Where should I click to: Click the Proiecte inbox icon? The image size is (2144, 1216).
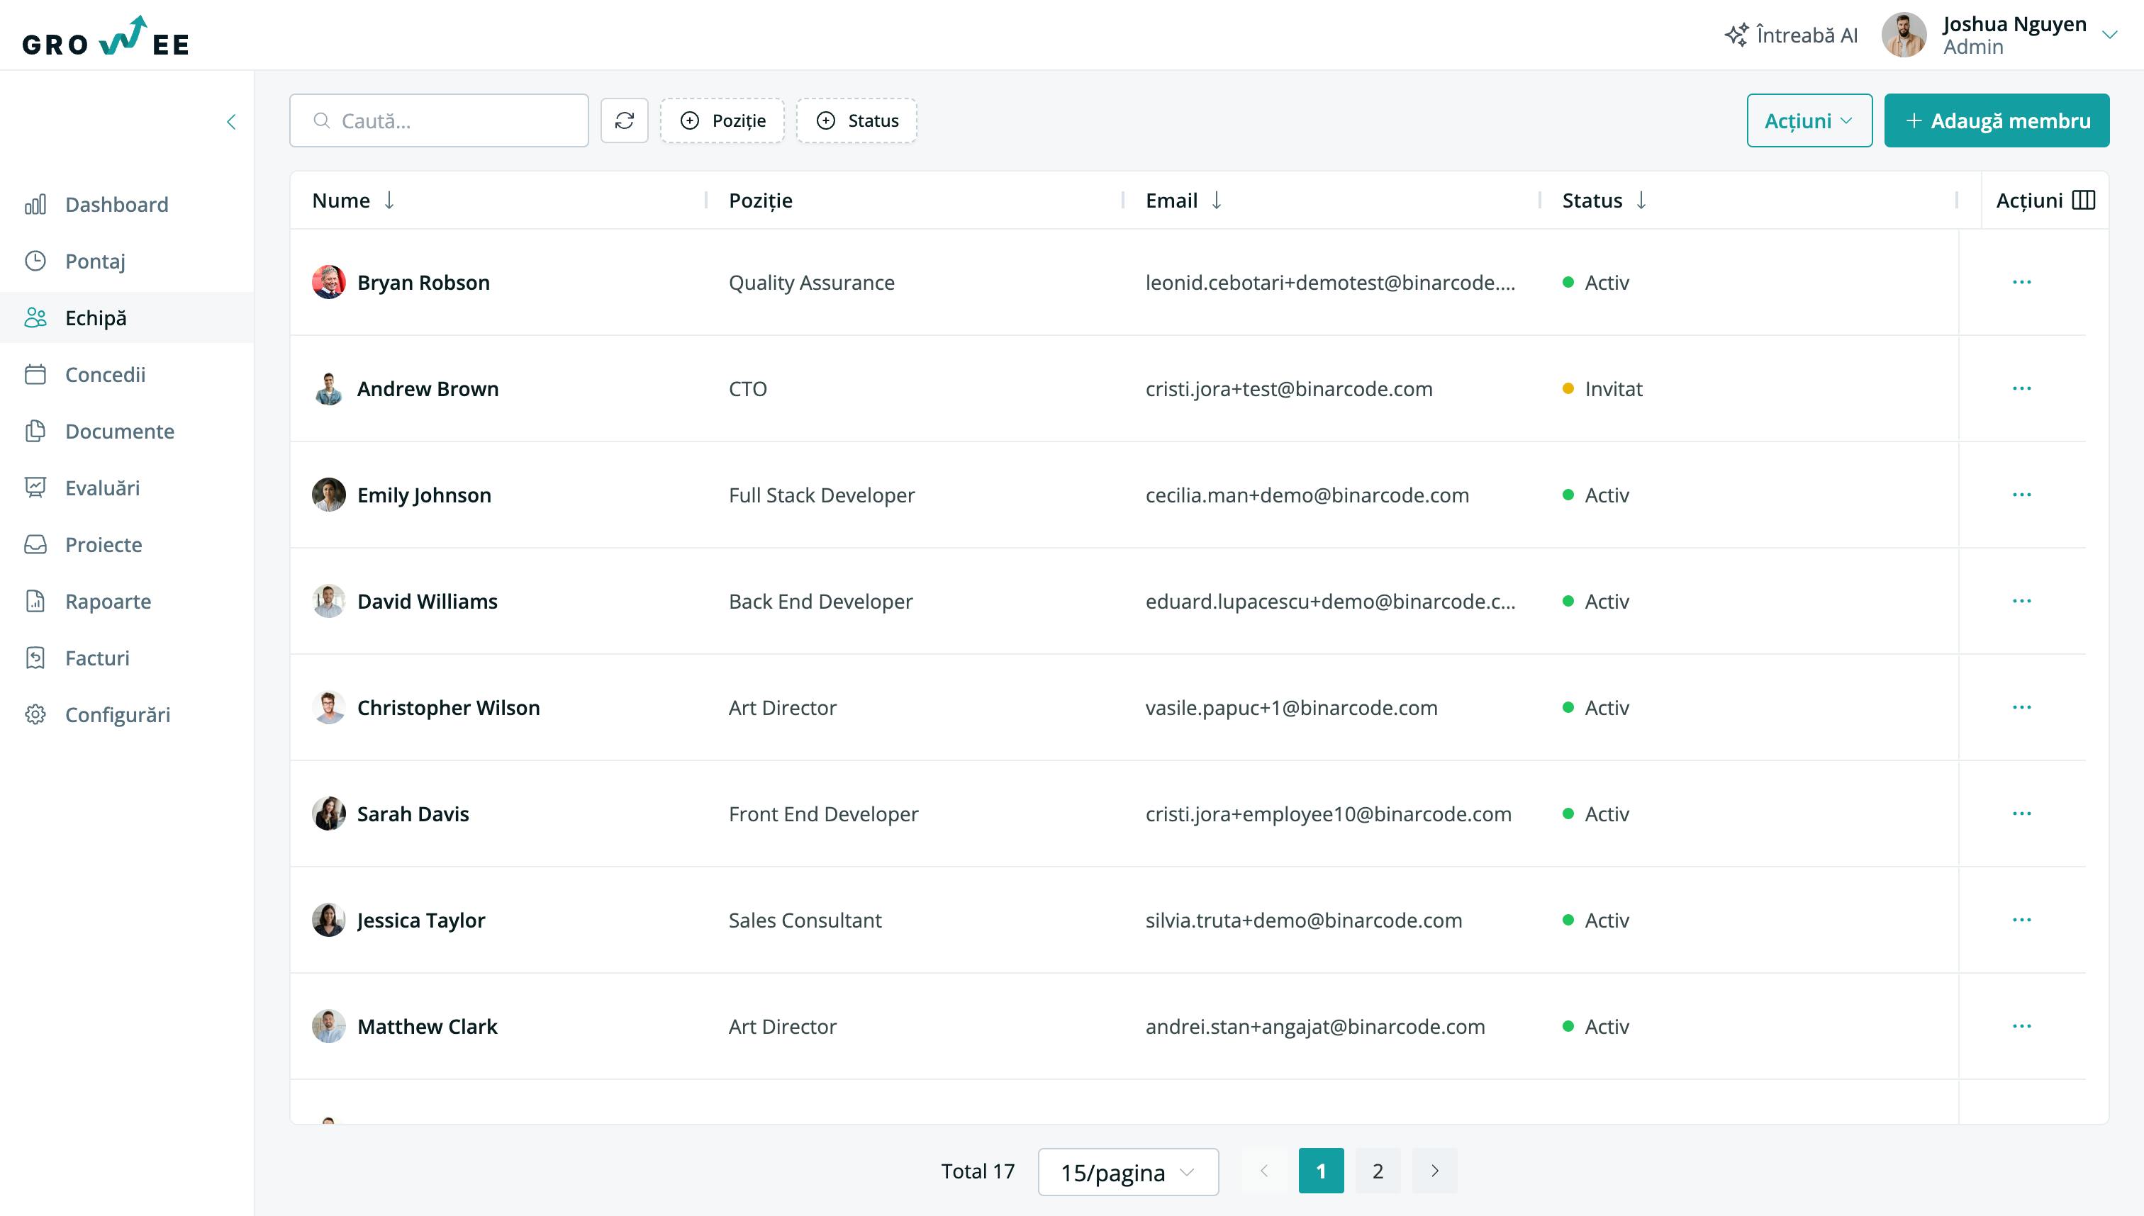pos(35,544)
